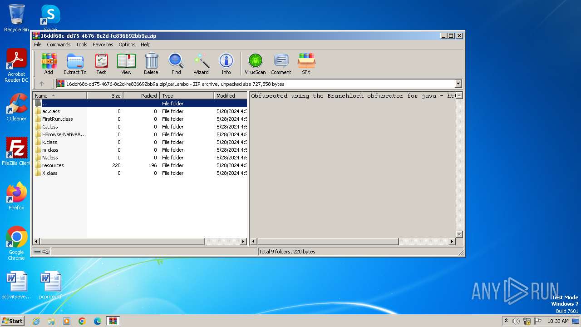The width and height of the screenshot is (581, 327).
Task: Select the G.class folder
Action: click(x=140, y=127)
